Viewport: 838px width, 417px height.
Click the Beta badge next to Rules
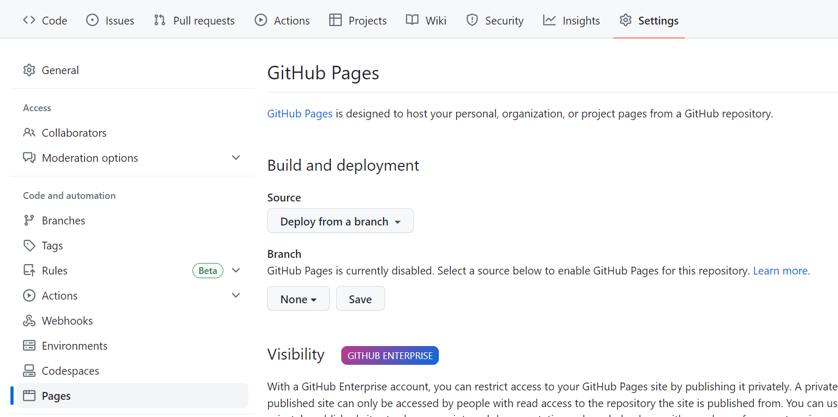(208, 270)
